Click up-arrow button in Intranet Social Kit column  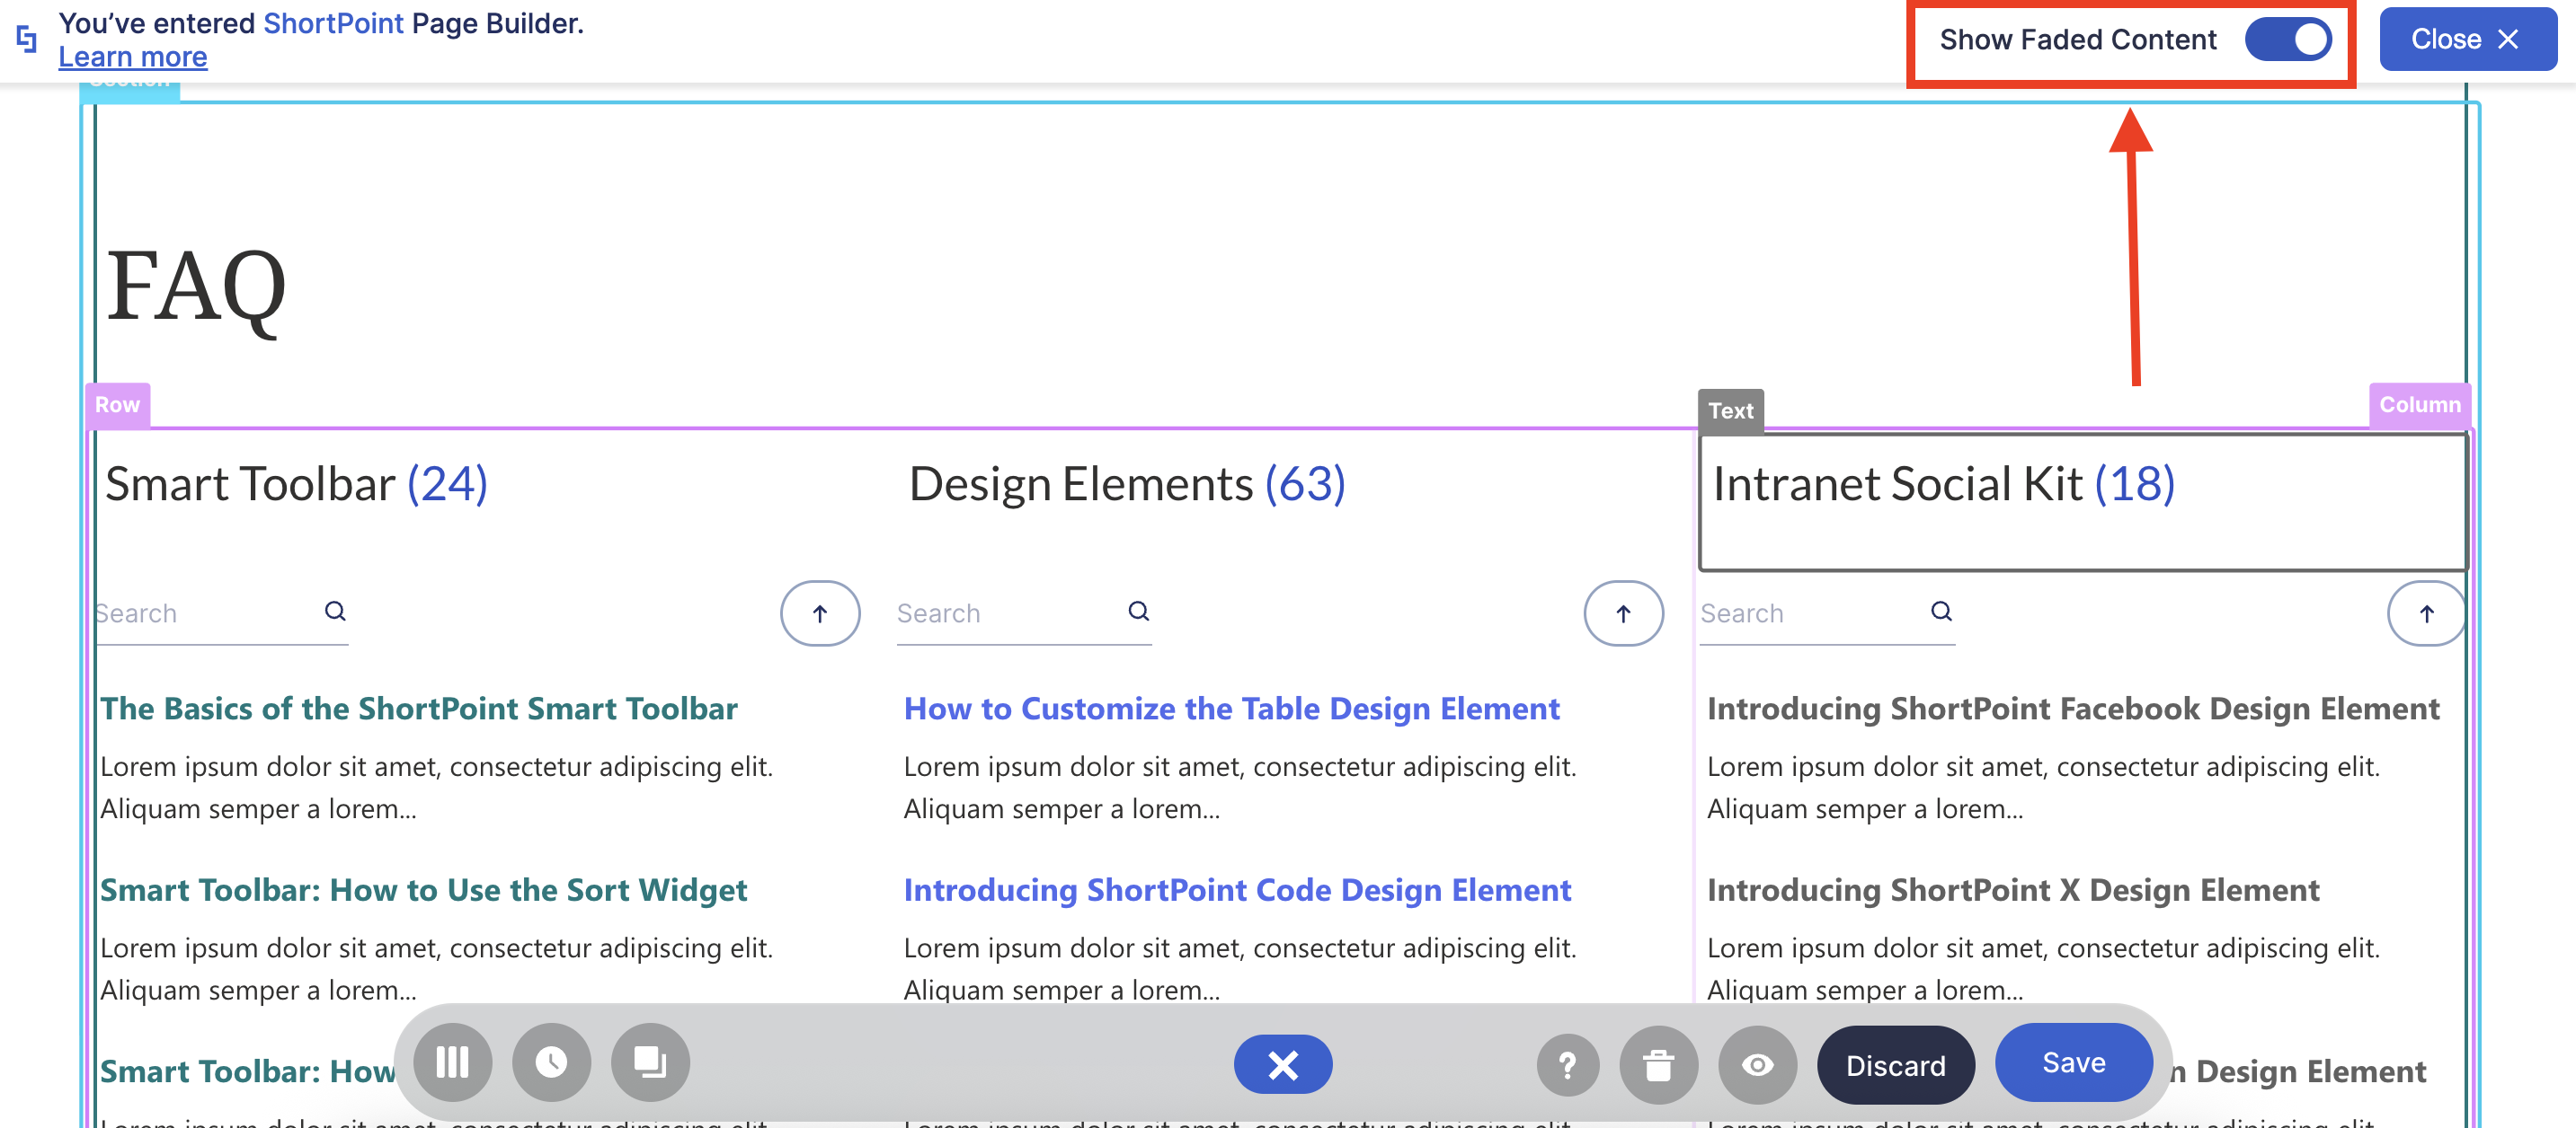(x=2426, y=613)
